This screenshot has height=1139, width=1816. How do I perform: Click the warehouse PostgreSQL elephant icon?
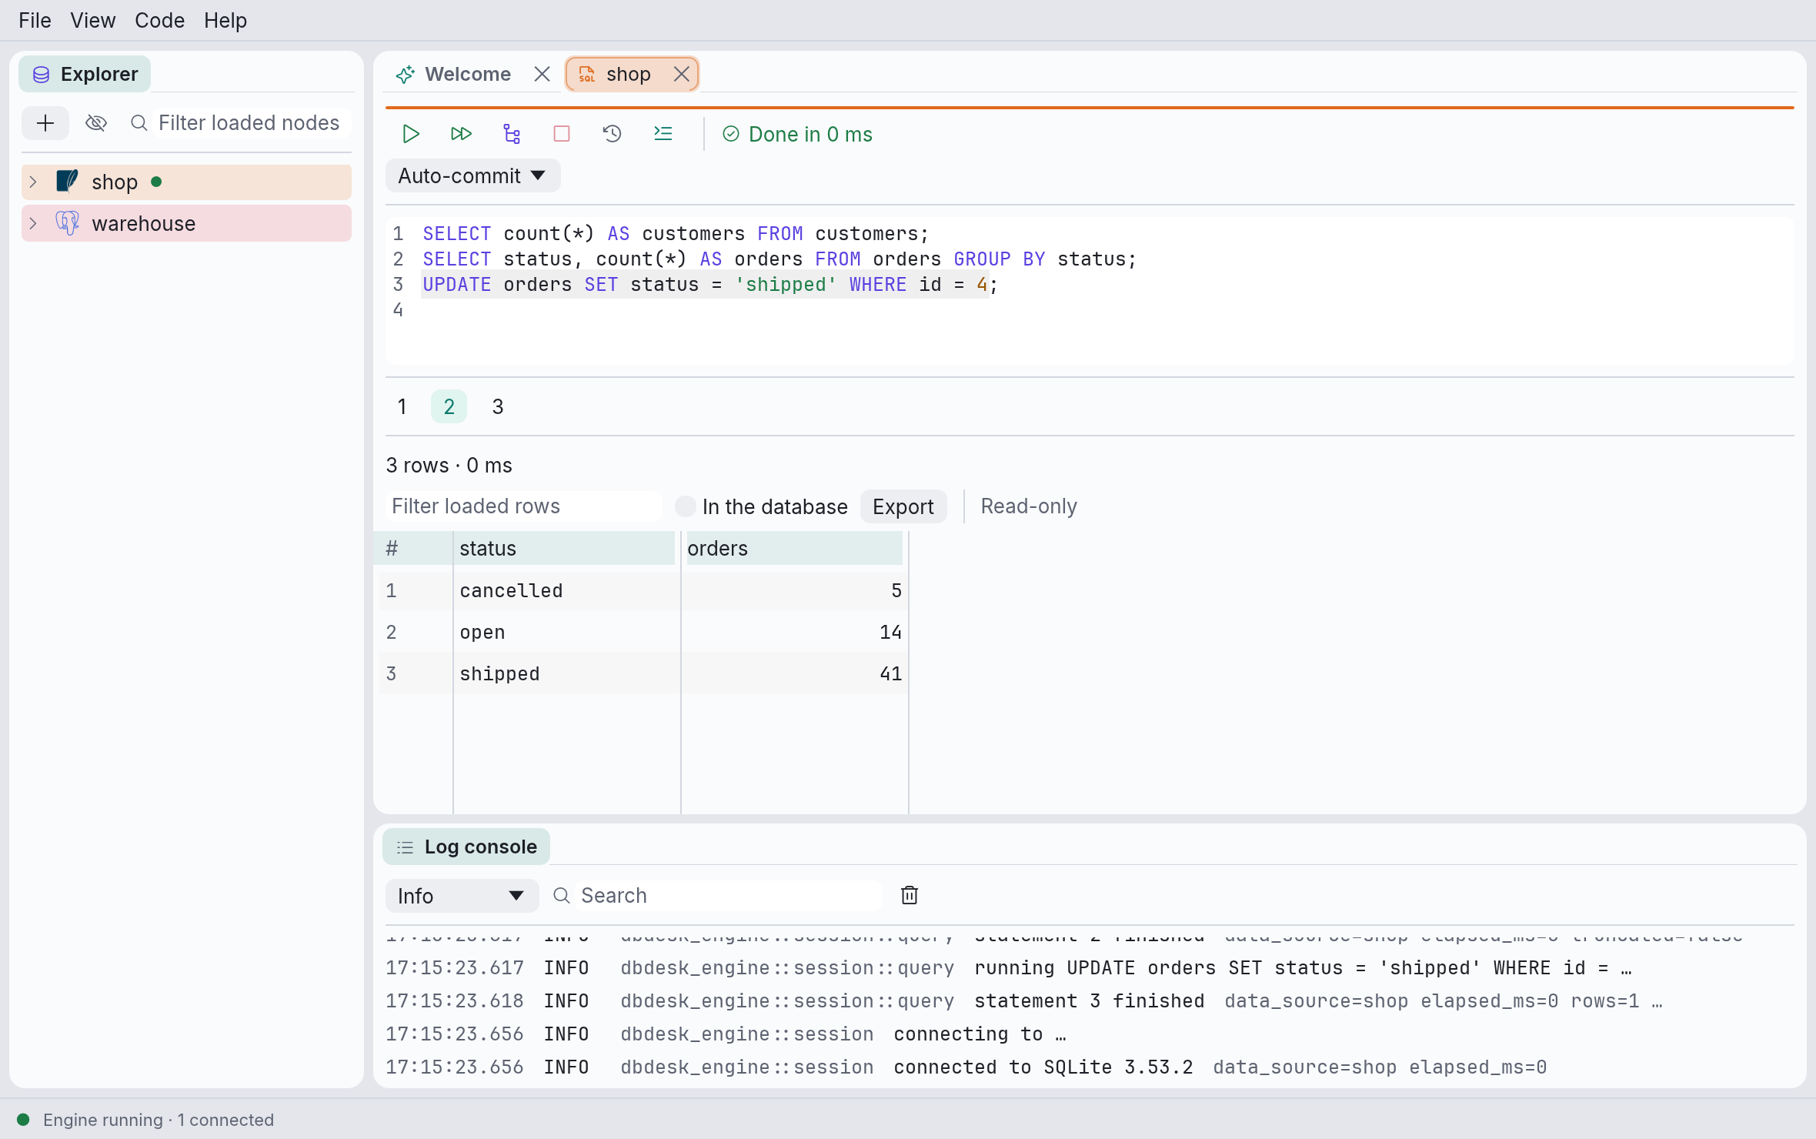coord(67,223)
